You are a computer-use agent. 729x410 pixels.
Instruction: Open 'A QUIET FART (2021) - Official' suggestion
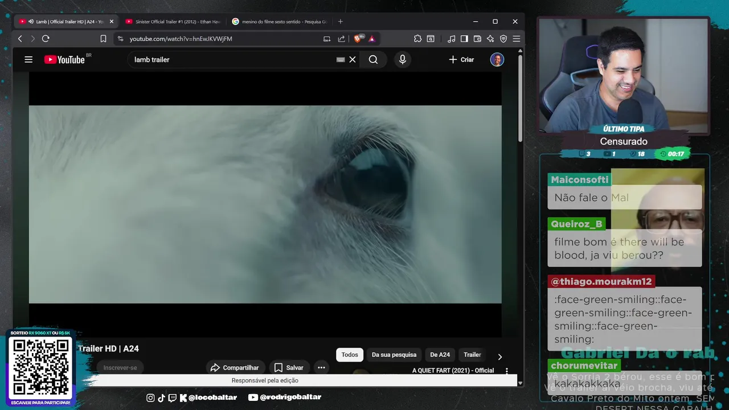click(453, 371)
